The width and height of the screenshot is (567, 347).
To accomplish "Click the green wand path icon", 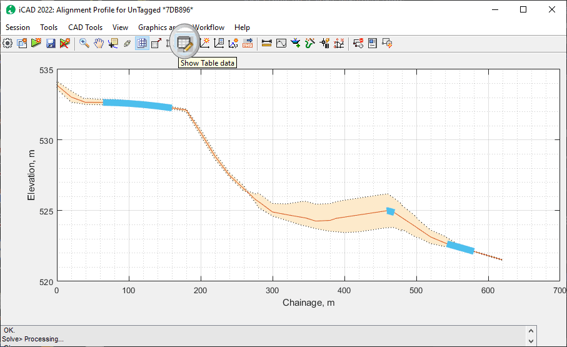I will coord(310,43).
